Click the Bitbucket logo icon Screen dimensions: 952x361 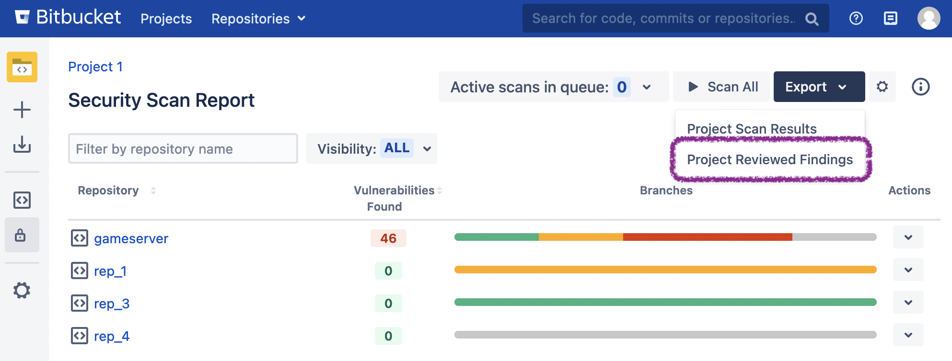coord(22,18)
